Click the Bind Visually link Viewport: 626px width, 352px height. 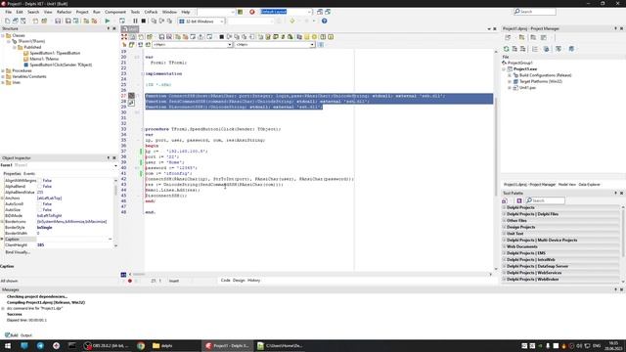(x=18, y=252)
